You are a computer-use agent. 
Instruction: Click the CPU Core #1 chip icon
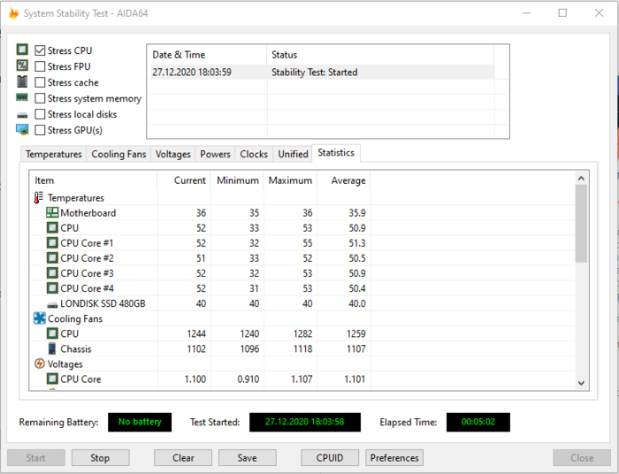[x=52, y=242]
